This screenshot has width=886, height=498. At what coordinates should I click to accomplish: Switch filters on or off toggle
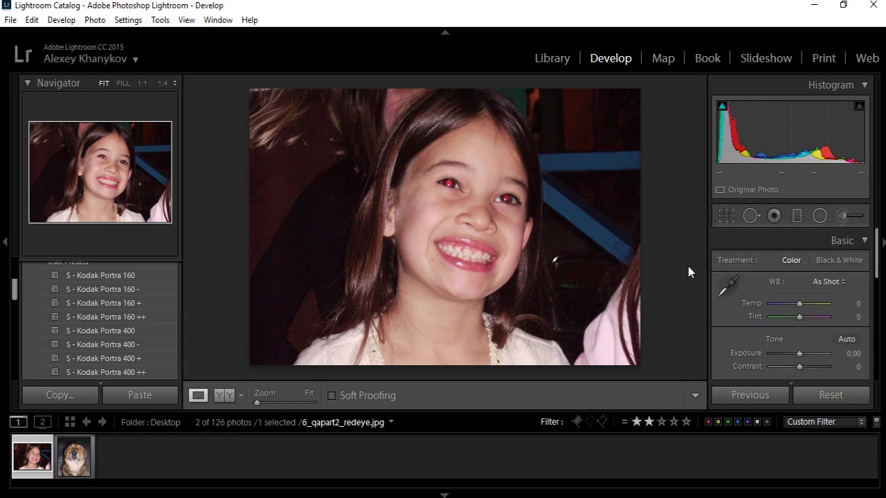(876, 422)
